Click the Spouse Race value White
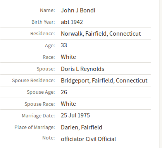The height and width of the screenshot is (148, 162). (68, 104)
